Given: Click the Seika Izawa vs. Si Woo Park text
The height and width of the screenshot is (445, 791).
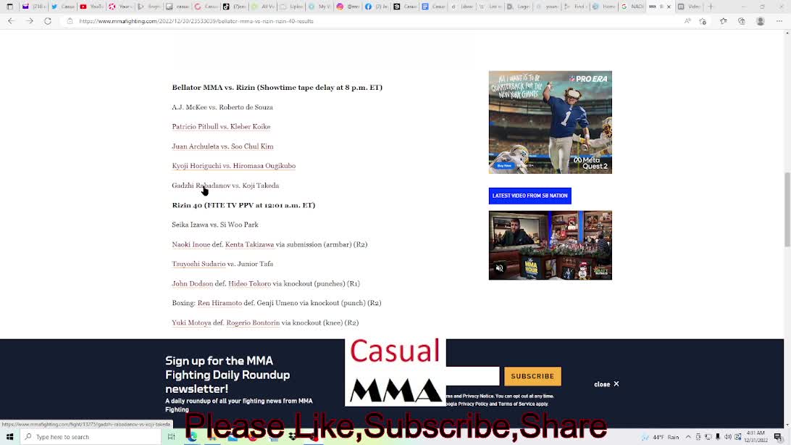Looking at the screenshot, I should click(215, 225).
